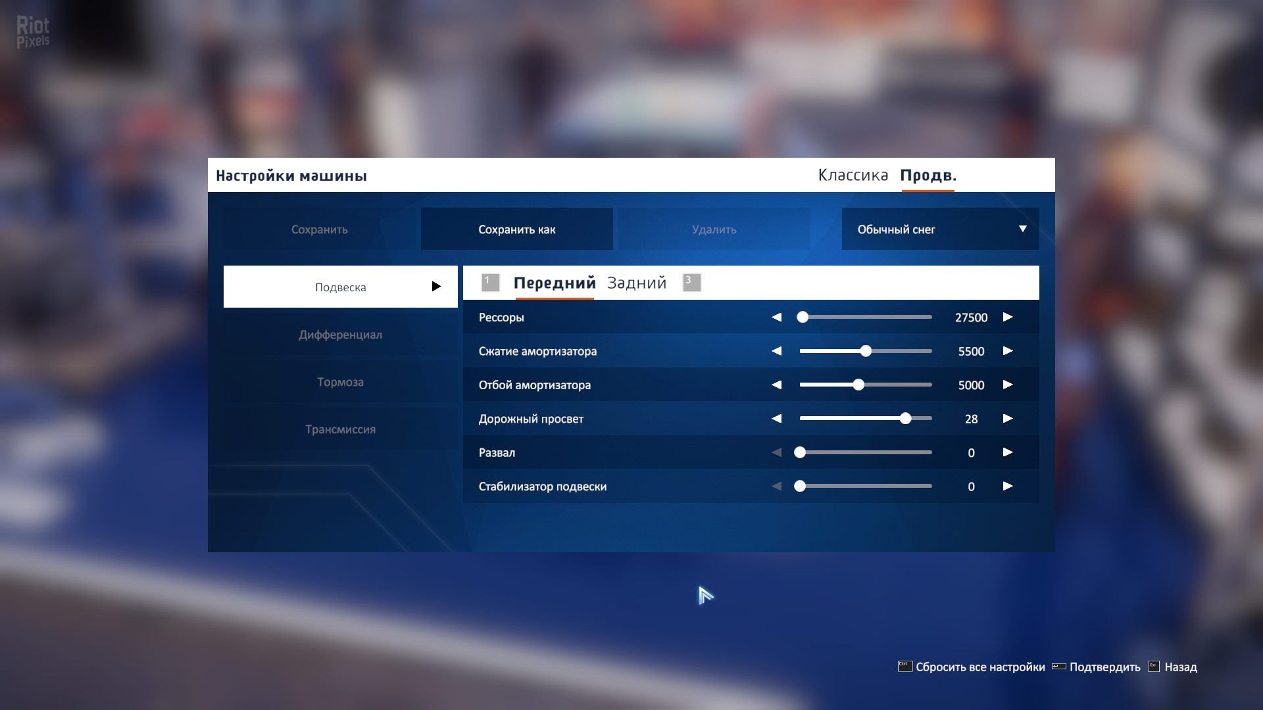Click the Сохранить как button
The image size is (1263, 710).
(x=516, y=229)
